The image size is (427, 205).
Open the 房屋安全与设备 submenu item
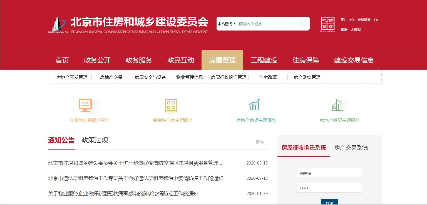(x=150, y=77)
